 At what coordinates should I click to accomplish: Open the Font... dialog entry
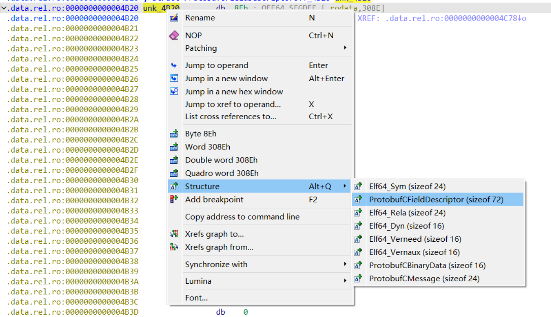[196, 298]
